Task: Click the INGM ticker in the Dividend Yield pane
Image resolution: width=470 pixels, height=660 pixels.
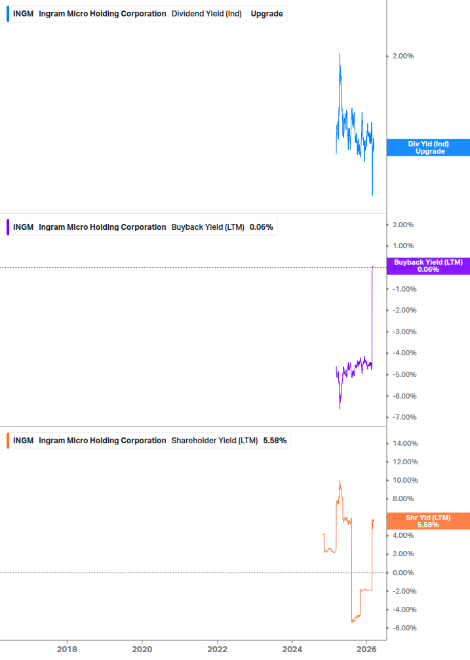Action: click(23, 14)
